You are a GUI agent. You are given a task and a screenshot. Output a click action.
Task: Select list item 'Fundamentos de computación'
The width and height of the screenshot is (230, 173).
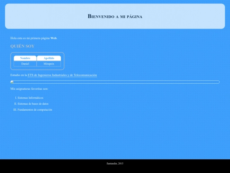pyautogui.click(x=35, y=110)
